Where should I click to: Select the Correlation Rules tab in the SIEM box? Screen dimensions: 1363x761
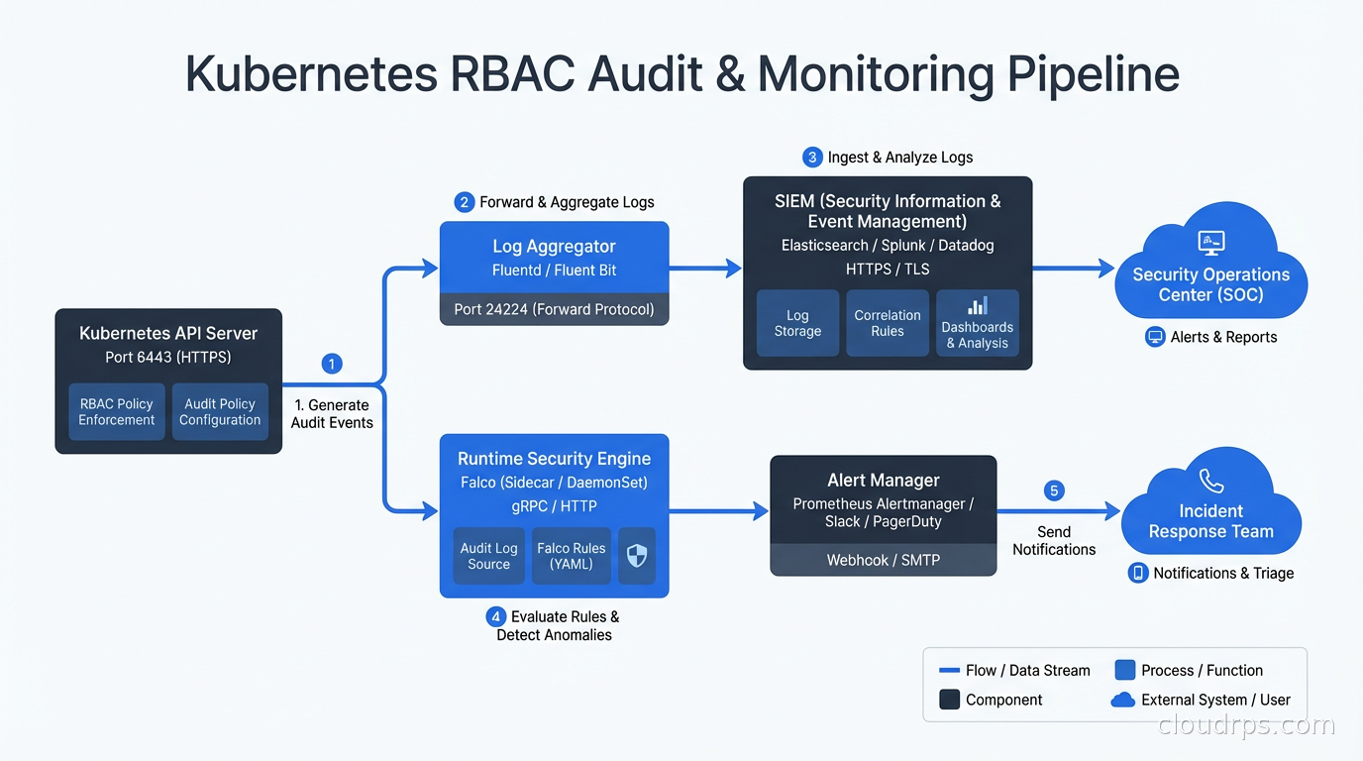pos(887,323)
